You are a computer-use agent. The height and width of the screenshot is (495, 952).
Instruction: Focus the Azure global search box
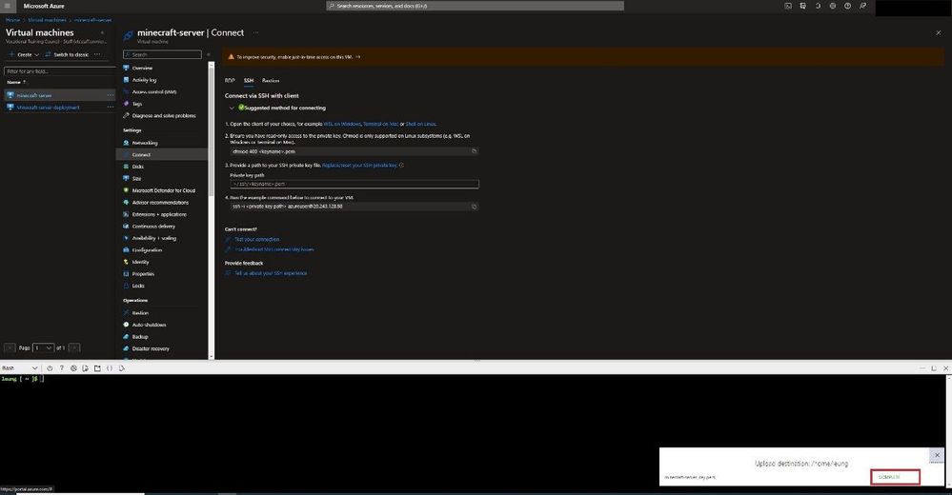(475, 6)
